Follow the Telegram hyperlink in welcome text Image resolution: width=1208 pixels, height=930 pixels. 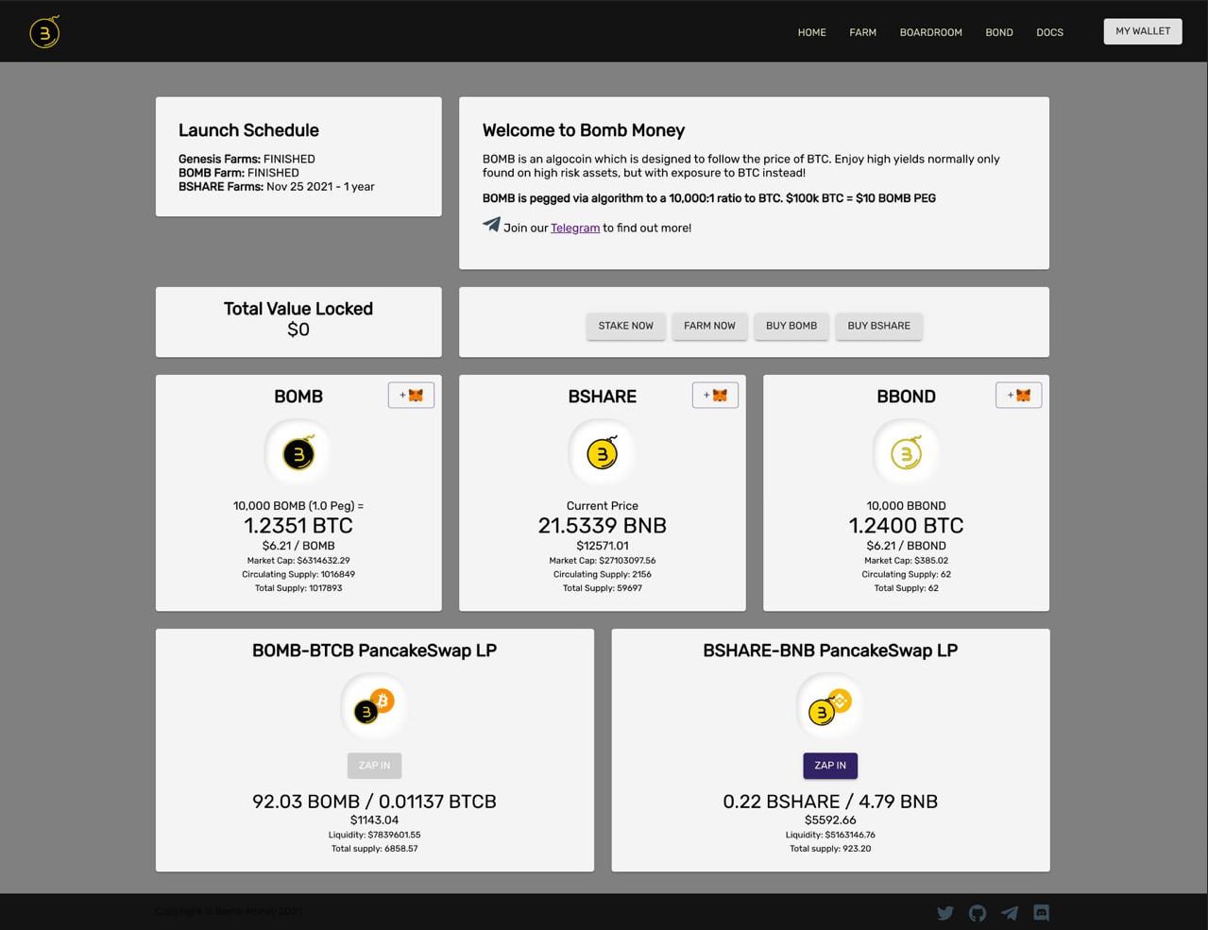click(575, 228)
